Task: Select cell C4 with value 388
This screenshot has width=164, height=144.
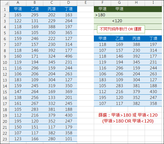Action: pyautogui.click(x=52, y=27)
